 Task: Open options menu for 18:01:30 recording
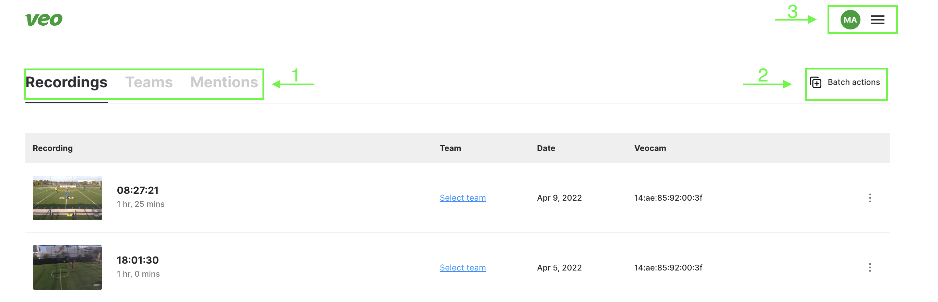click(x=870, y=267)
